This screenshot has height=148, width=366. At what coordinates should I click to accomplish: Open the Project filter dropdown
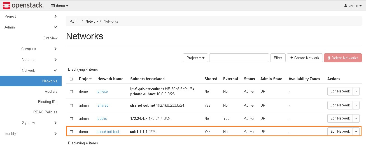195,58
